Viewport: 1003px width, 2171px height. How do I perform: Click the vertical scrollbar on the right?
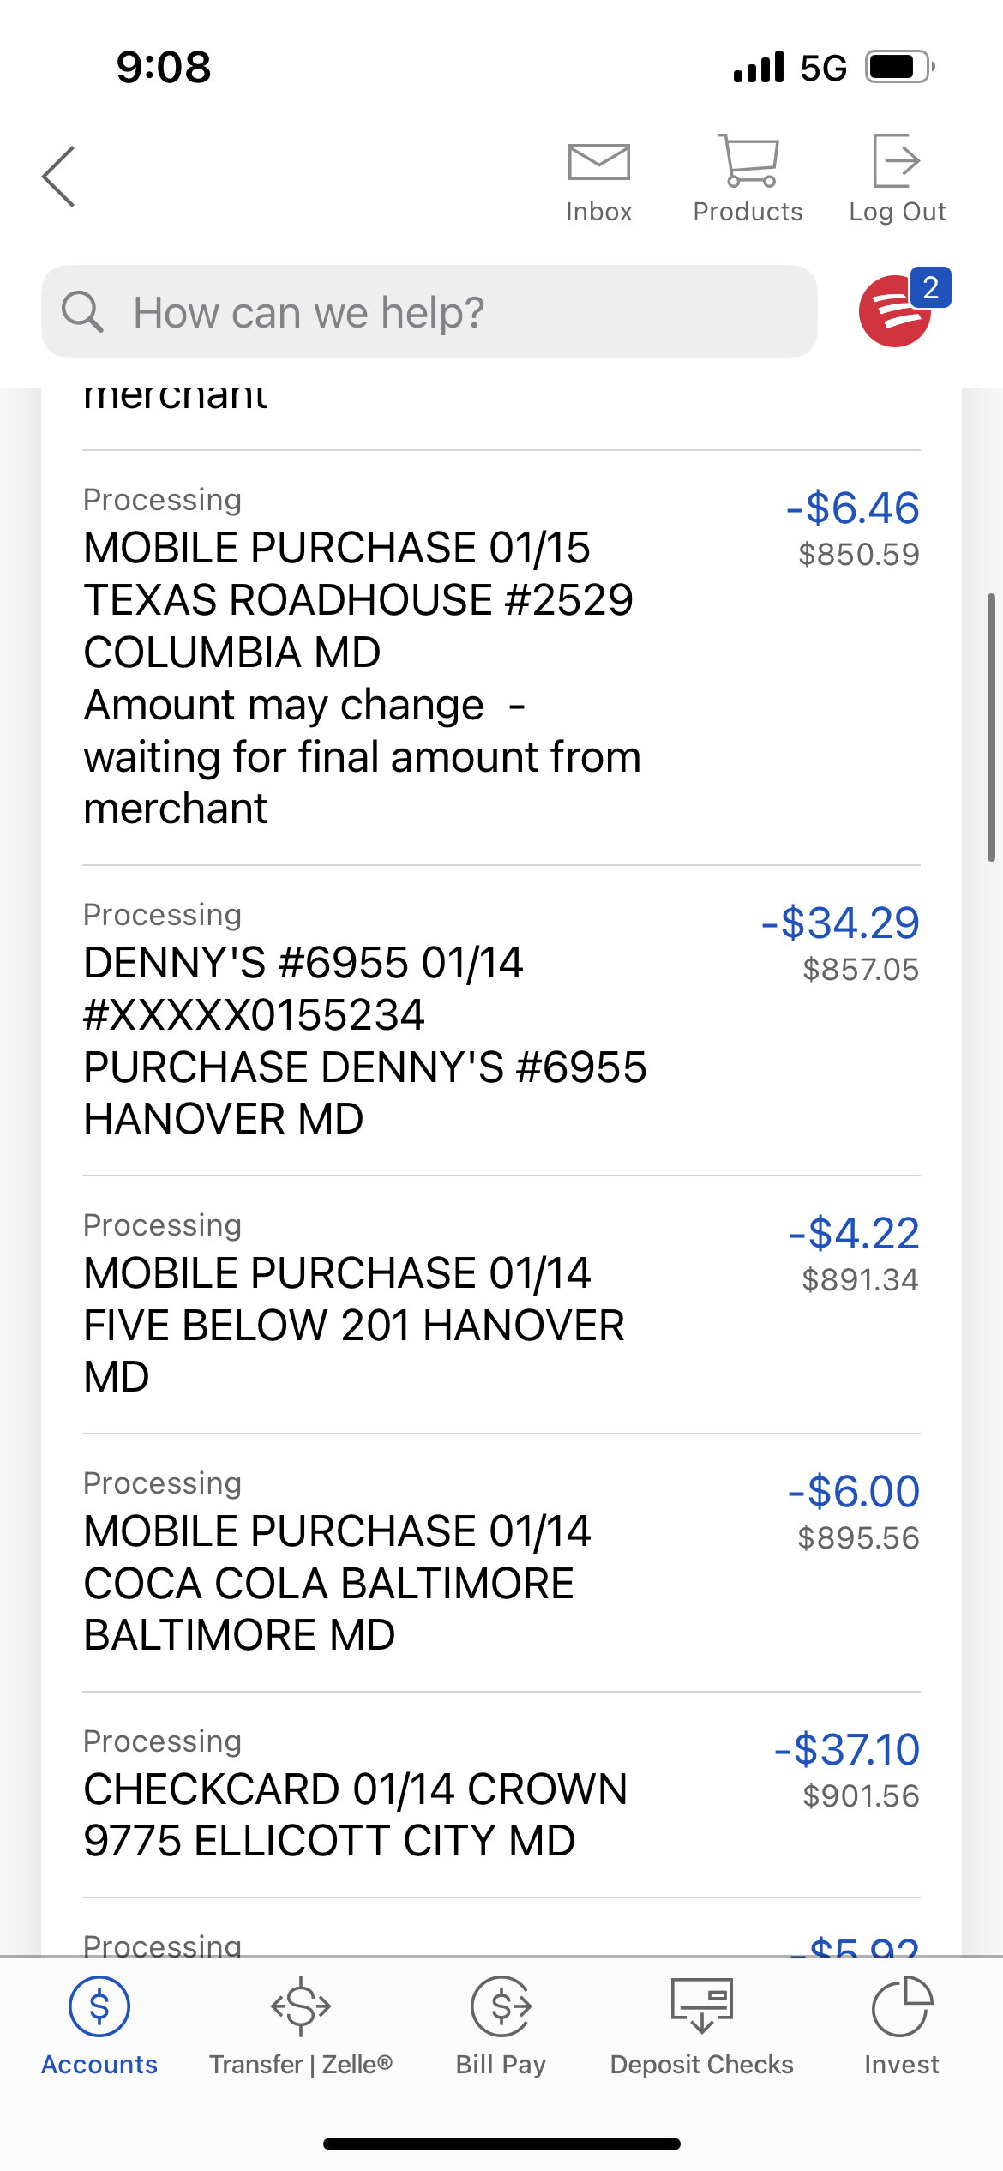tap(990, 726)
